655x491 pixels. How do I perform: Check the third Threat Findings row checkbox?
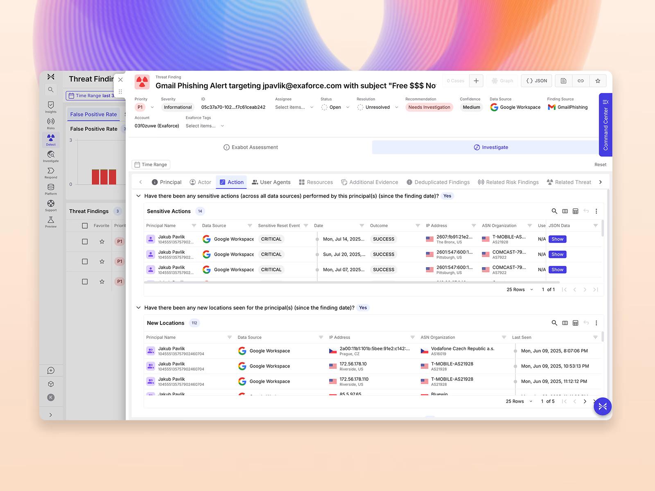tap(85, 282)
